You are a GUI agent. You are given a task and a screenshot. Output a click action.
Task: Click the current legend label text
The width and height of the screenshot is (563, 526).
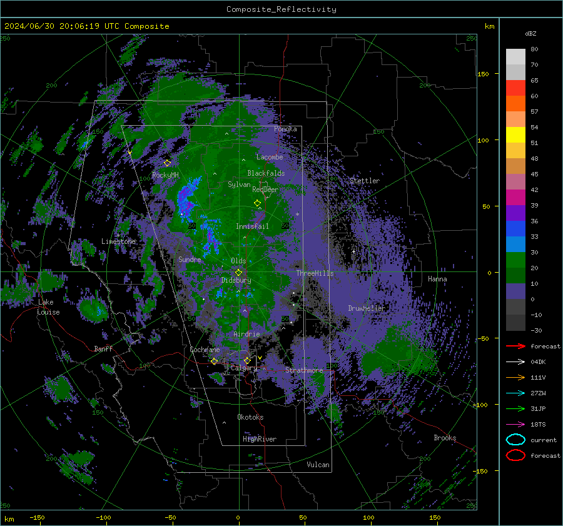pos(543,440)
